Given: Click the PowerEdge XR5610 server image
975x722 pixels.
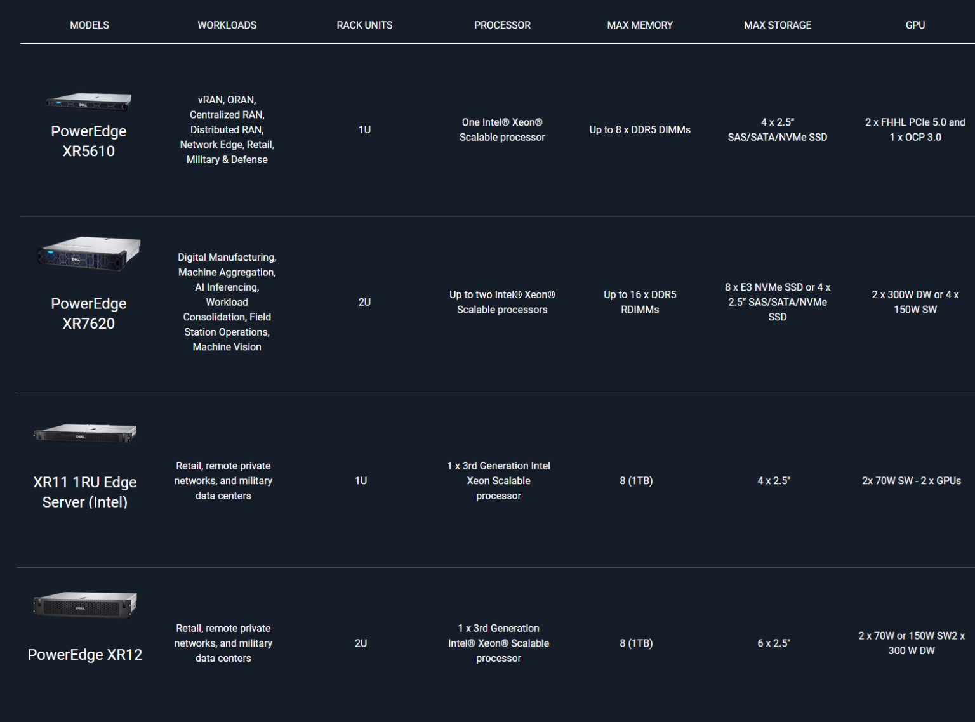Looking at the screenshot, I should pos(88,102).
